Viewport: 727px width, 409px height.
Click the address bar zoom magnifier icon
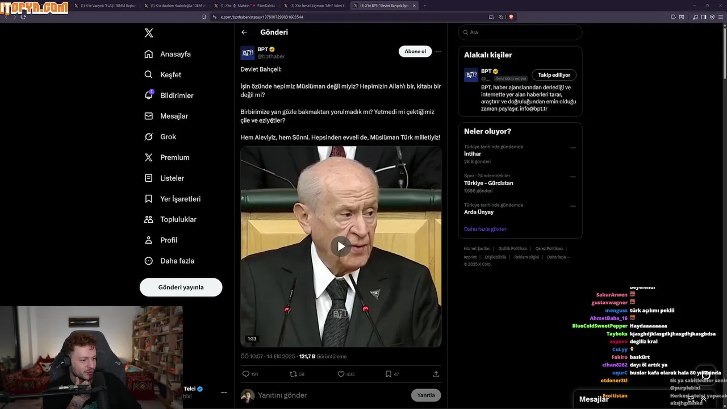(501, 17)
